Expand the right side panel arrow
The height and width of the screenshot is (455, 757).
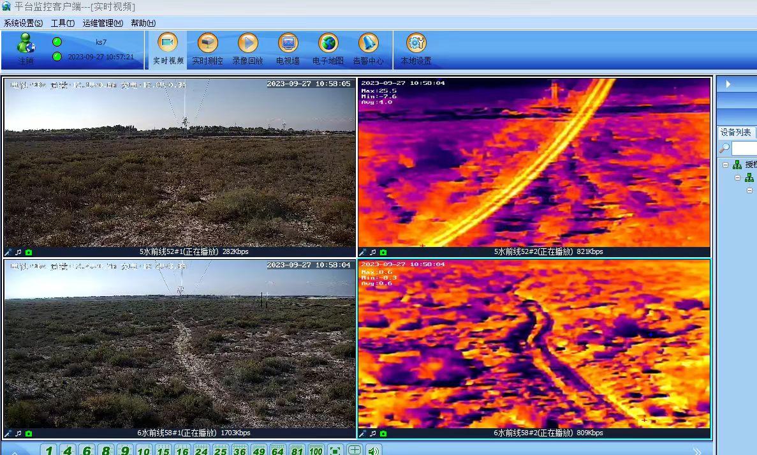click(x=728, y=84)
